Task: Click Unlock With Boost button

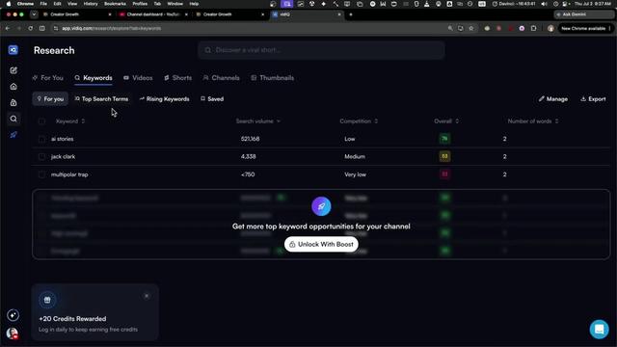Action: tap(321, 244)
